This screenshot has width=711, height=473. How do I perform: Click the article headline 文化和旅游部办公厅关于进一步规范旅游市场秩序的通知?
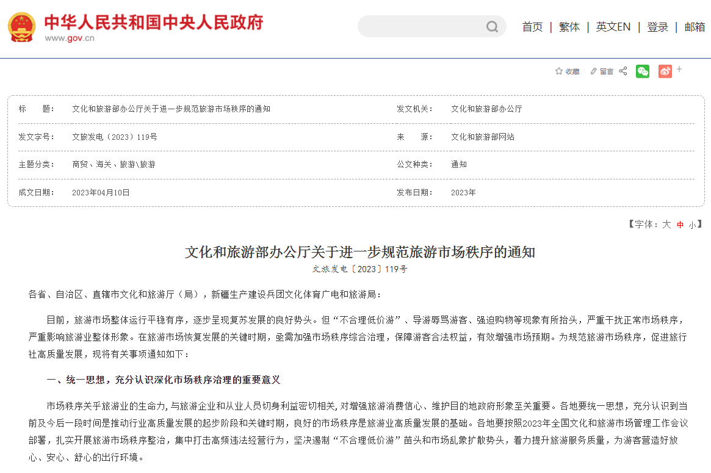point(359,252)
